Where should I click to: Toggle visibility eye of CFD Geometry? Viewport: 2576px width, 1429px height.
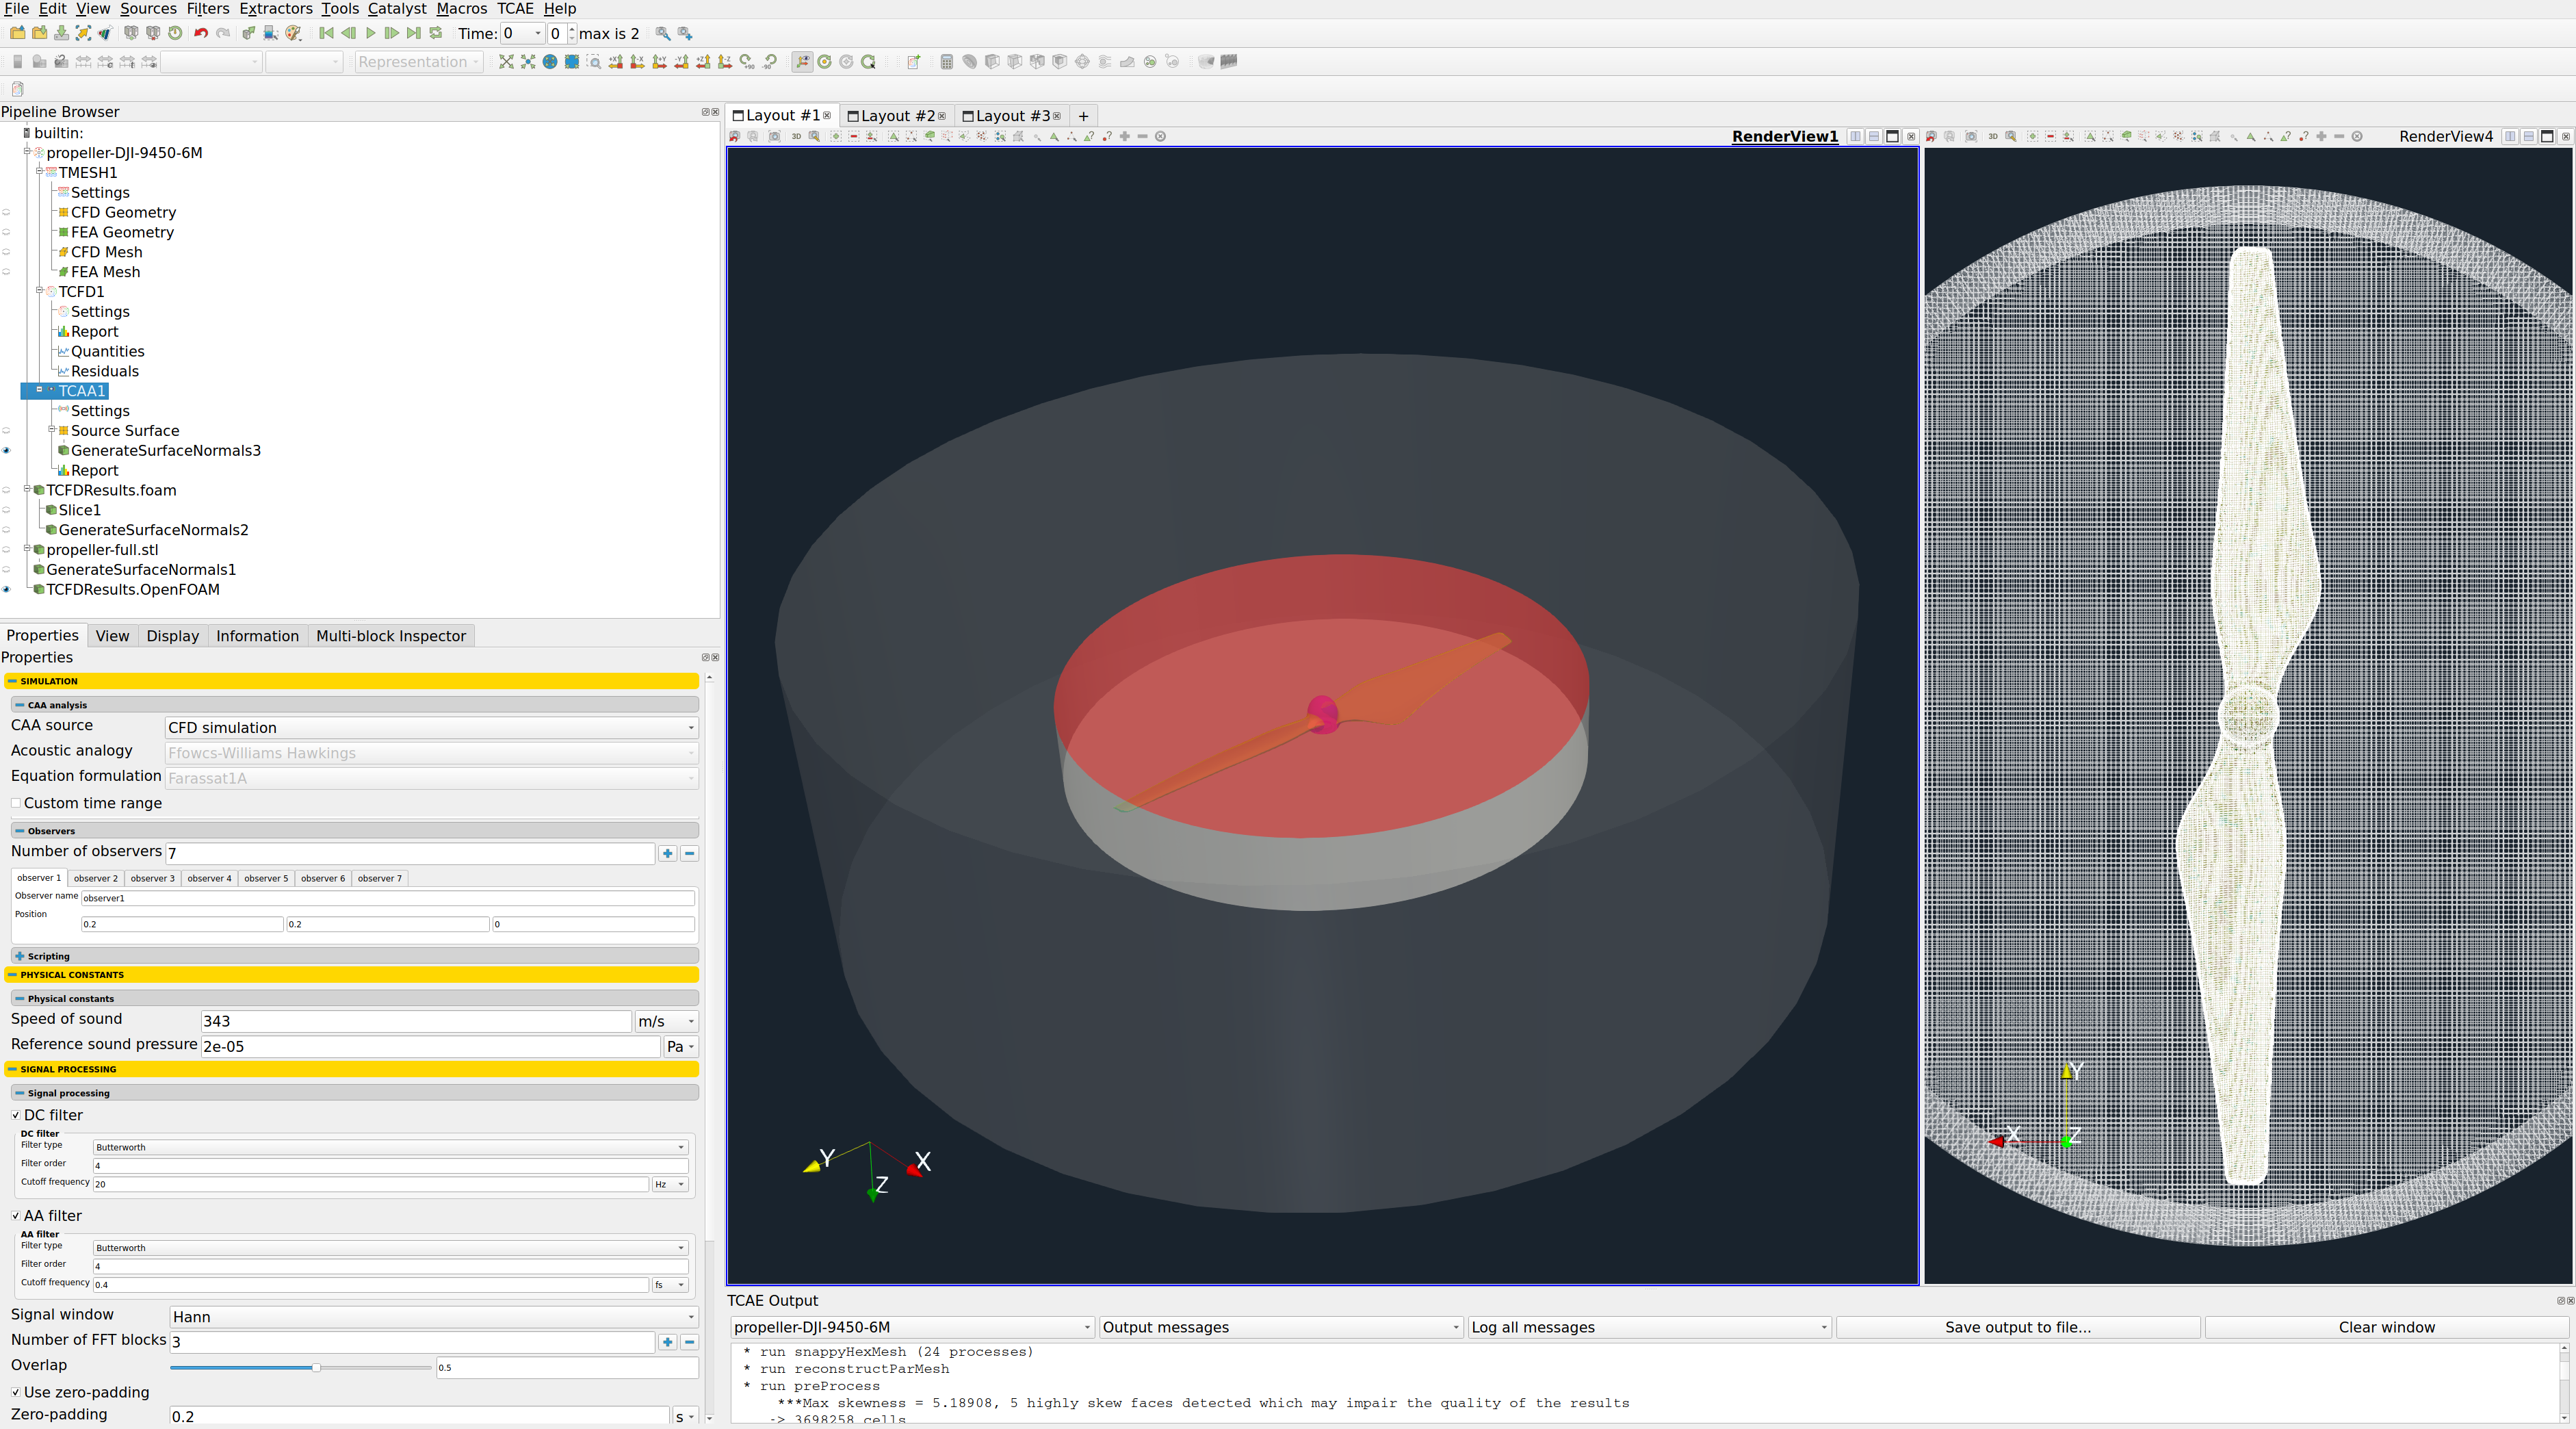(6, 212)
